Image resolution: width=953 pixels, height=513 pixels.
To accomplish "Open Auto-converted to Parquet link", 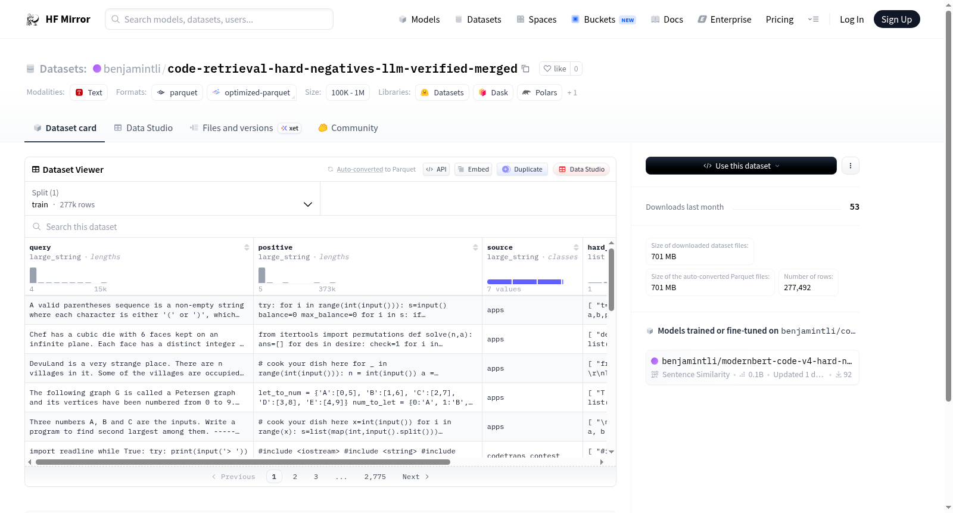I will pyautogui.click(x=376, y=169).
